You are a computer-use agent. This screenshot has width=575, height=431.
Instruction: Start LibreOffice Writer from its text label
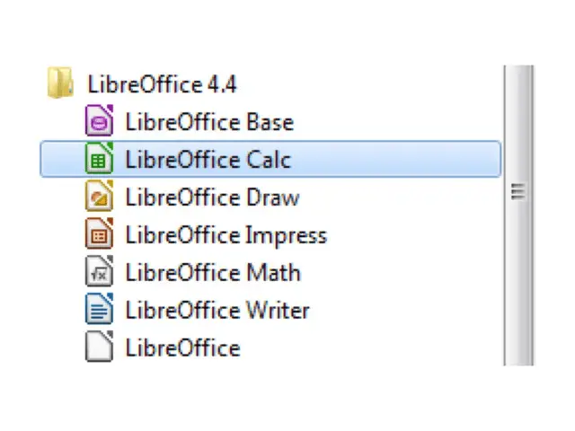(217, 310)
